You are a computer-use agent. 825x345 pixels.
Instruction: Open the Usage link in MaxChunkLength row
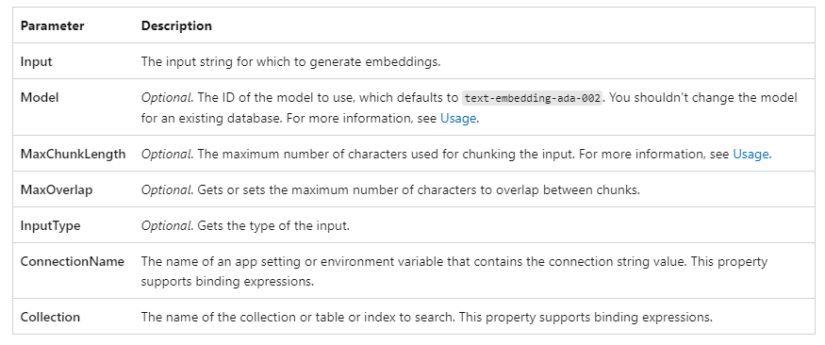tap(751, 154)
